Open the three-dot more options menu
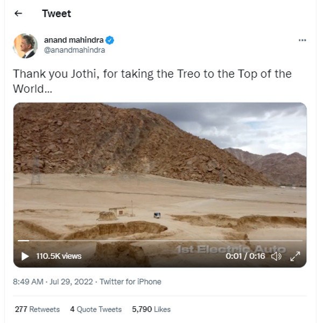Viewport: 323px width, 323px height. pyautogui.click(x=302, y=40)
